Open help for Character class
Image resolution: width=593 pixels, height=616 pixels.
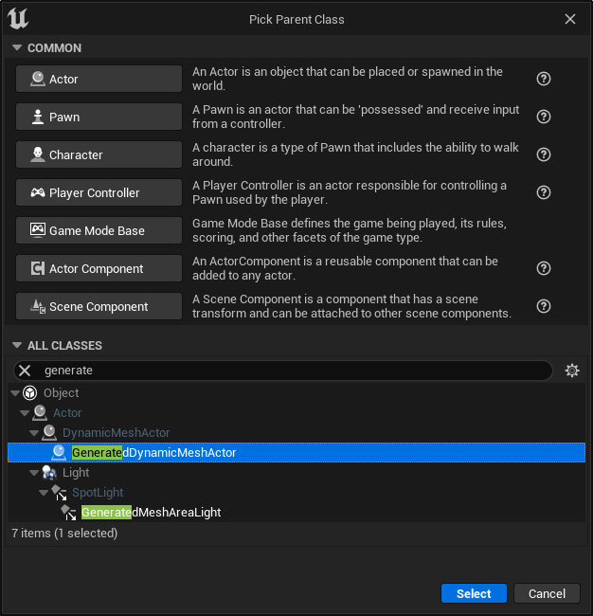click(544, 154)
